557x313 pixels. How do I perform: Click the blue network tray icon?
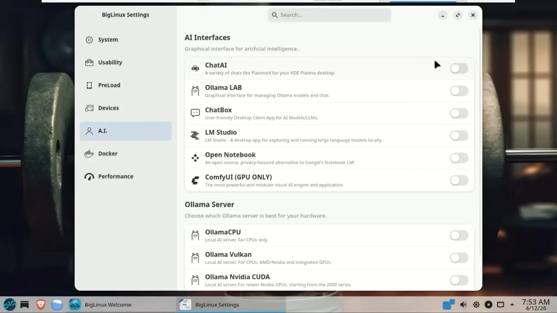tap(448, 305)
